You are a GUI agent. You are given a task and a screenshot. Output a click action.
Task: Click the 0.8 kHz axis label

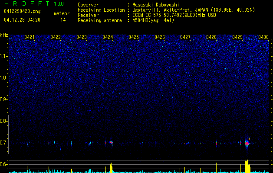click(3, 121)
